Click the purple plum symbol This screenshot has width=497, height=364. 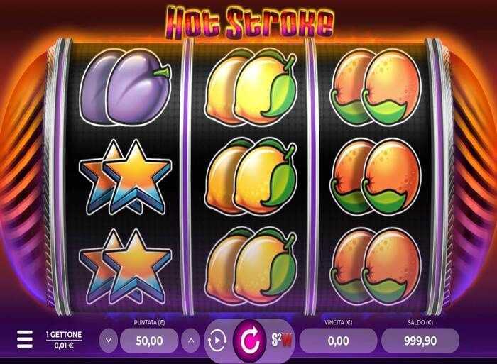pyautogui.click(x=125, y=87)
